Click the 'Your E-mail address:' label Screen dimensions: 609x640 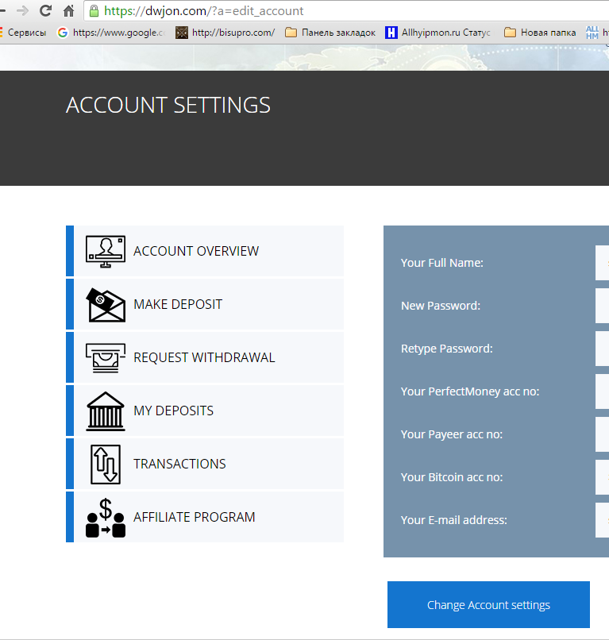pos(454,520)
